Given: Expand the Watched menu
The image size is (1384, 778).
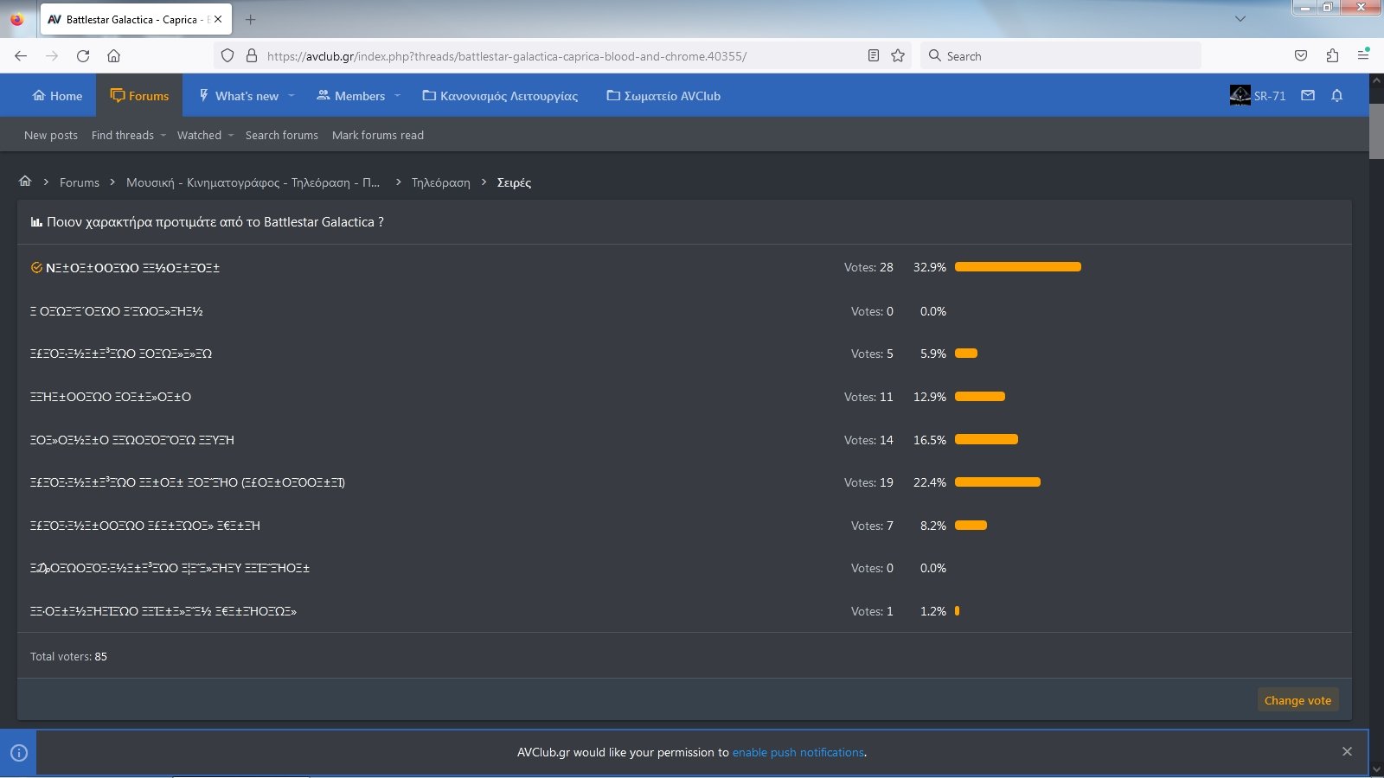Looking at the screenshot, I should 206,135.
